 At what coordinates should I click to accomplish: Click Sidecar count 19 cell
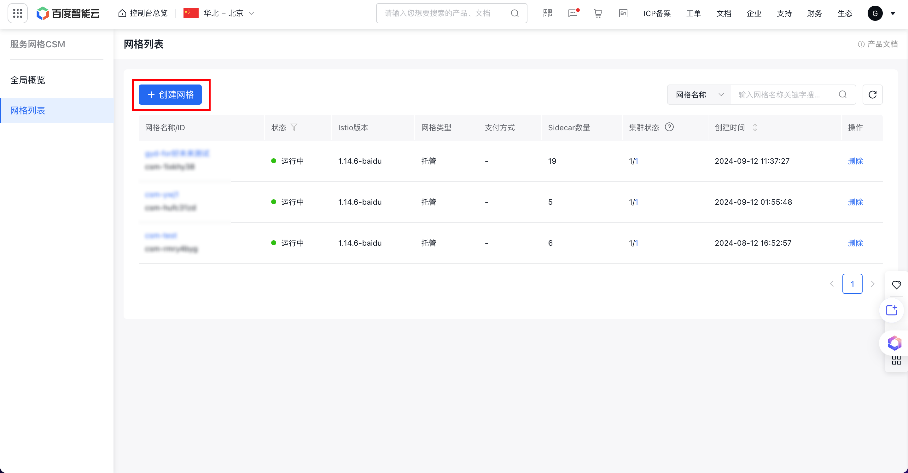click(x=552, y=161)
